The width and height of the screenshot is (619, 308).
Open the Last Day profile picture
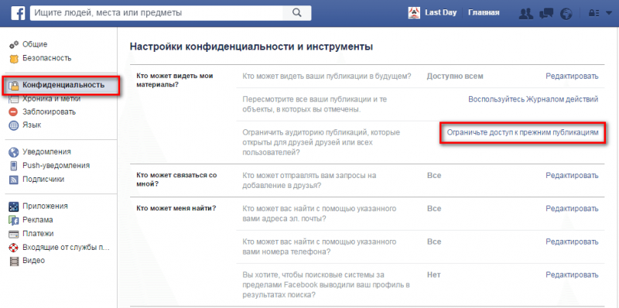point(414,12)
